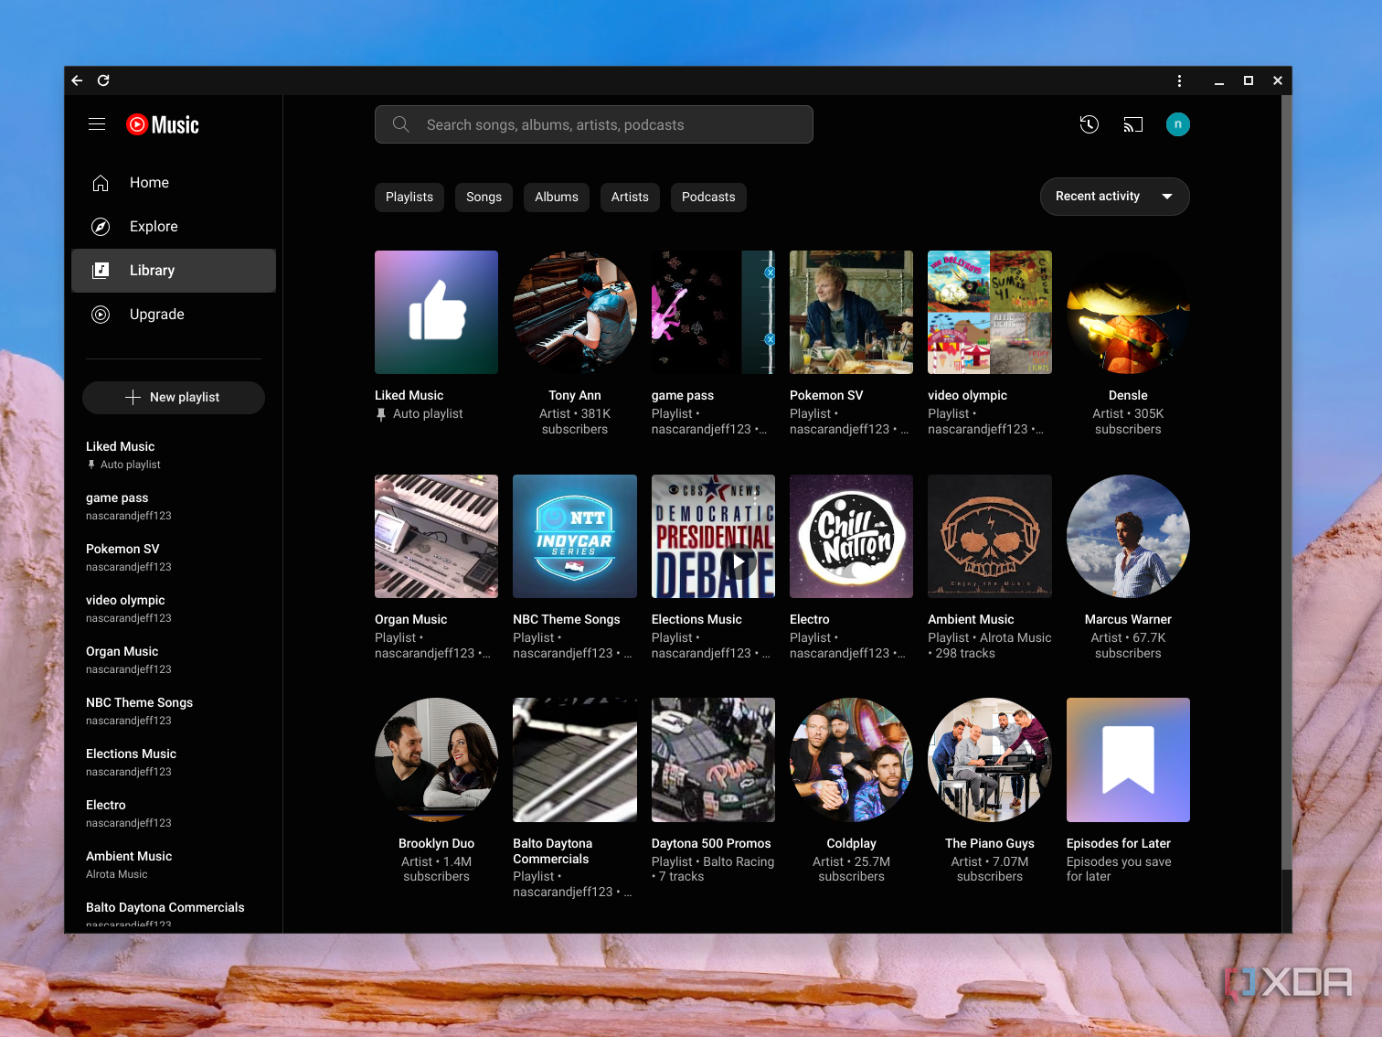The width and height of the screenshot is (1382, 1037).
Task: Open Ambient Music in sidebar list
Action: point(174,864)
